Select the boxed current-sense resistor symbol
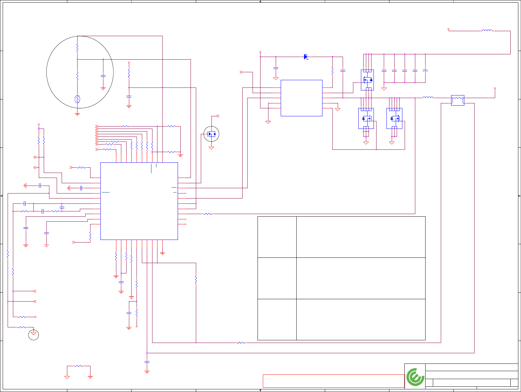Image resolution: width=521 pixels, height=392 pixels. [458, 100]
